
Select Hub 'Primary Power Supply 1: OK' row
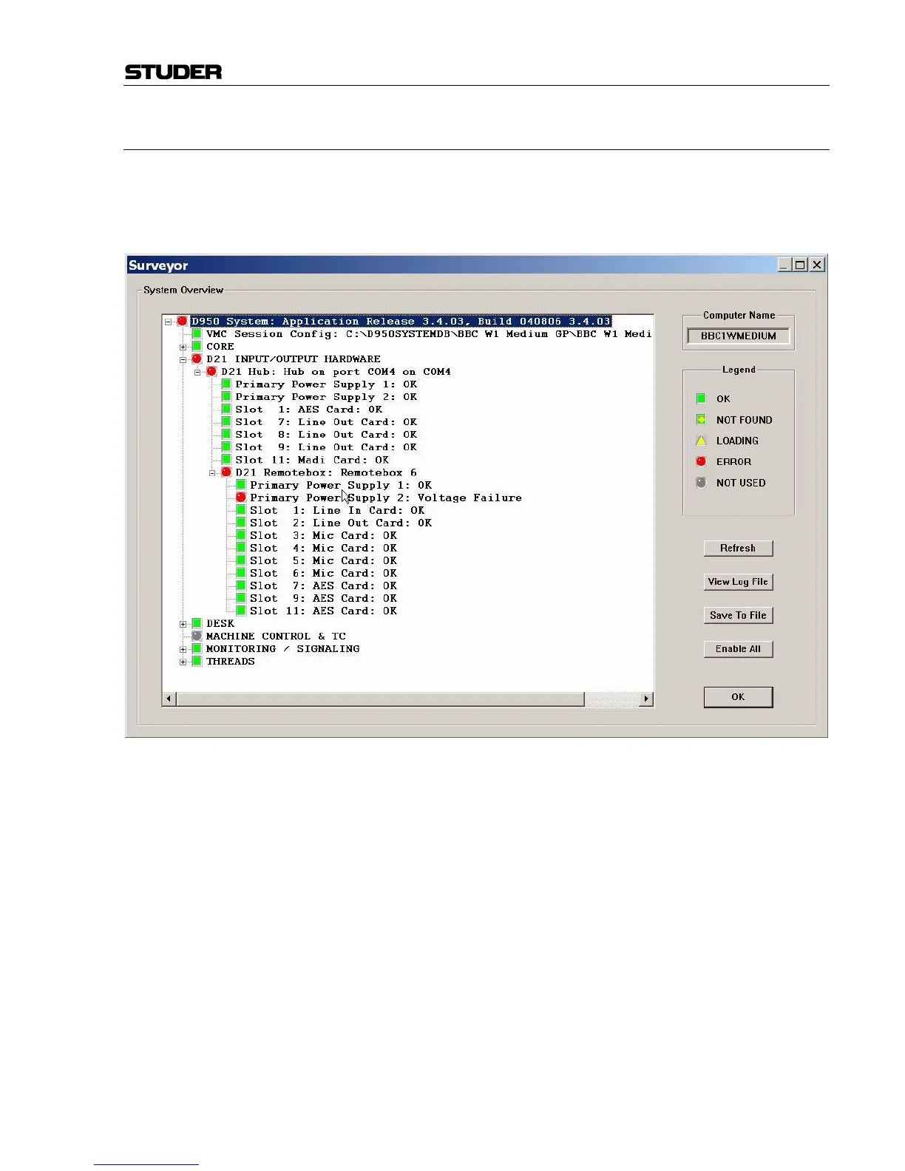326,384
